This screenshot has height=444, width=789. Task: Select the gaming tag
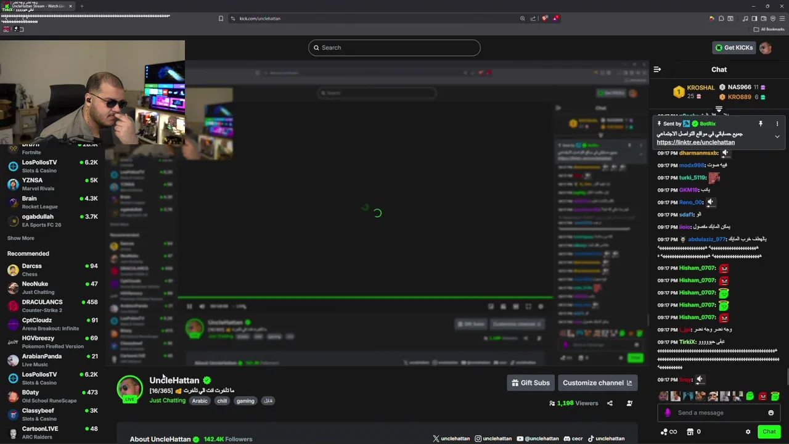[x=245, y=401]
